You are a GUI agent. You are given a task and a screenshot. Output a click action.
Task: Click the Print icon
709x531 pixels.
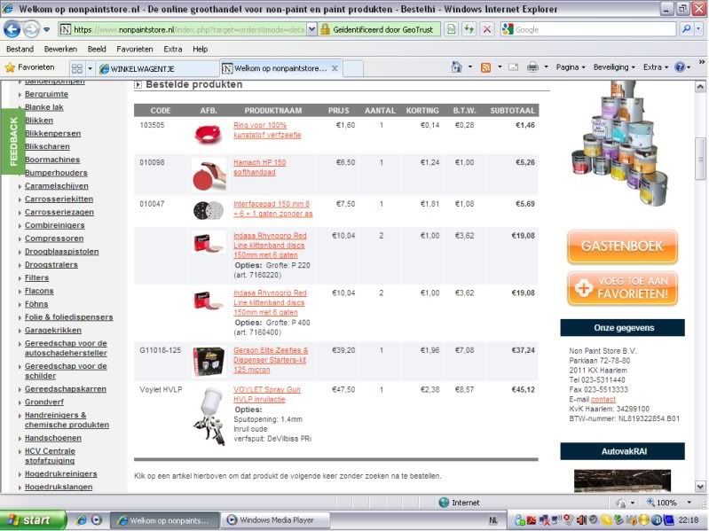(533, 67)
